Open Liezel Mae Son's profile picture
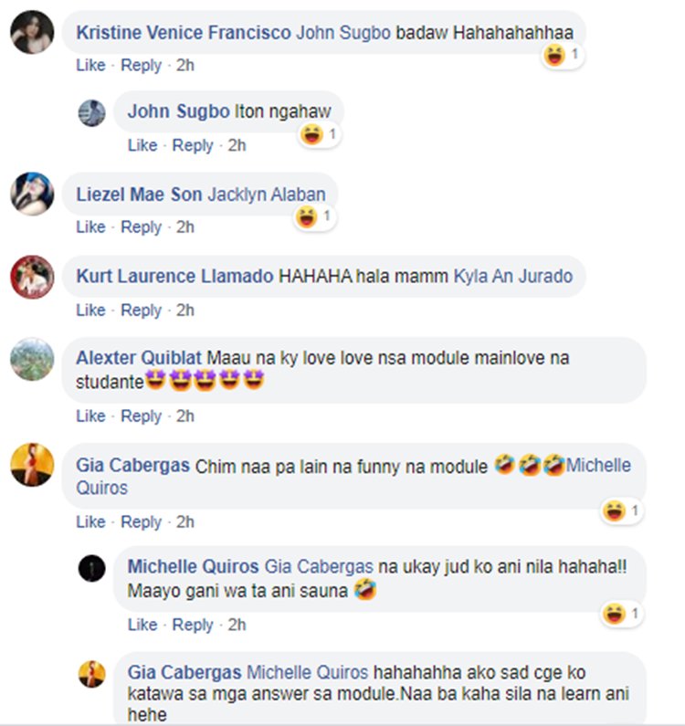 [32, 194]
